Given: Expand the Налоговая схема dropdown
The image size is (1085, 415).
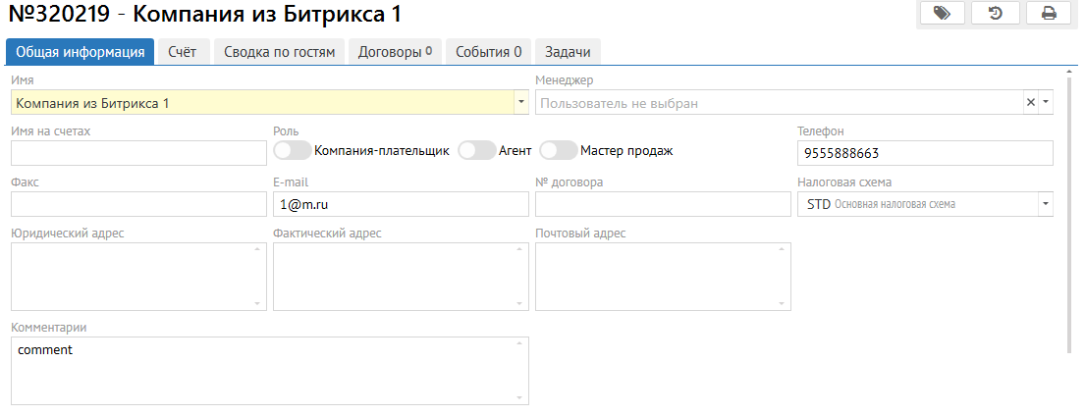Looking at the screenshot, I should click(1045, 204).
